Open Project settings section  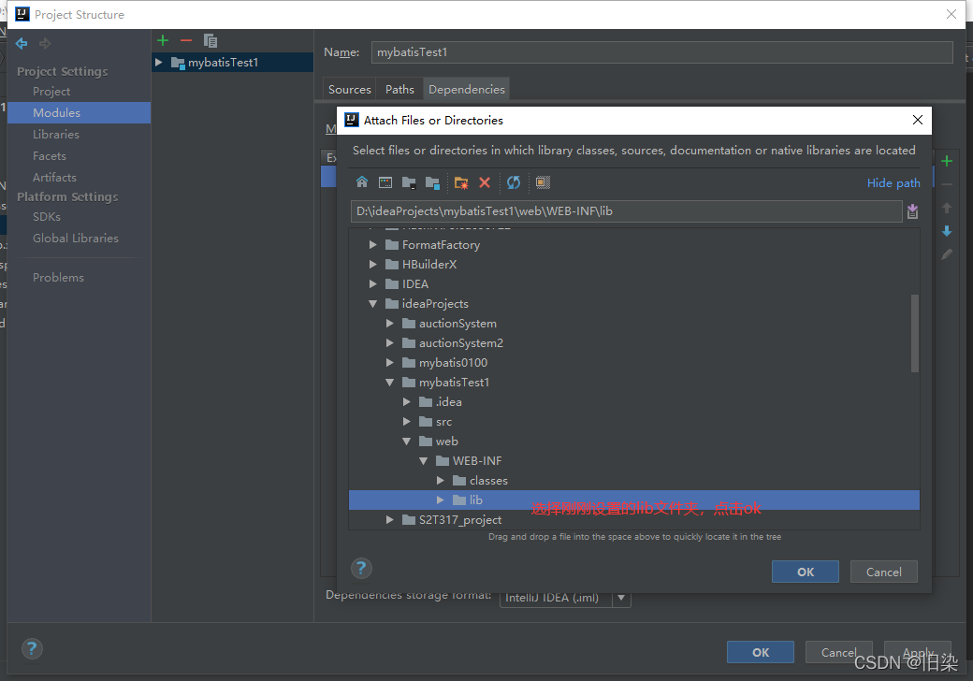(51, 91)
